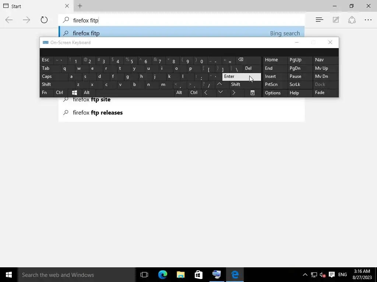377x282 pixels.
Task: Toggle the right Shift key
Action: 245,84
